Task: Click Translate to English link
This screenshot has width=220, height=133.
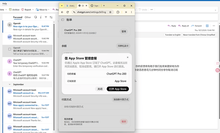Action: [173, 35]
